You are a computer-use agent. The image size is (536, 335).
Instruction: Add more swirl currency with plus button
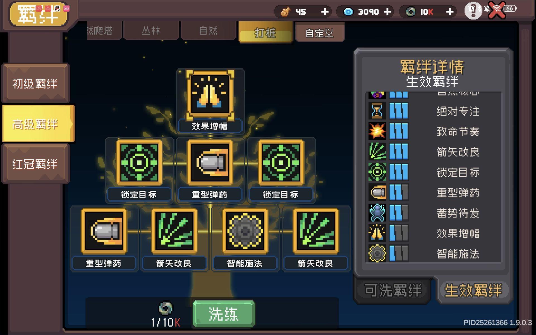450,12
